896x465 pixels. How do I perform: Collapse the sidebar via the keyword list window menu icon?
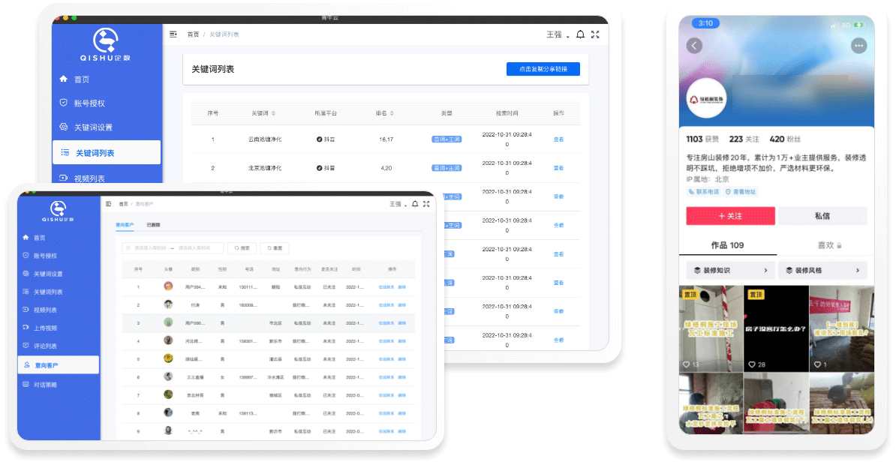pos(173,34)
